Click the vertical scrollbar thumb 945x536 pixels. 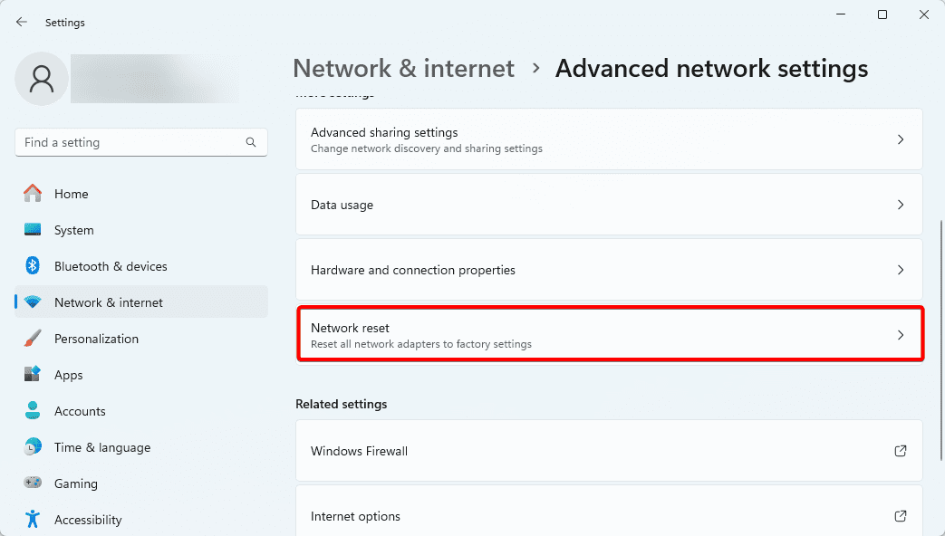(x=940, y=340)
